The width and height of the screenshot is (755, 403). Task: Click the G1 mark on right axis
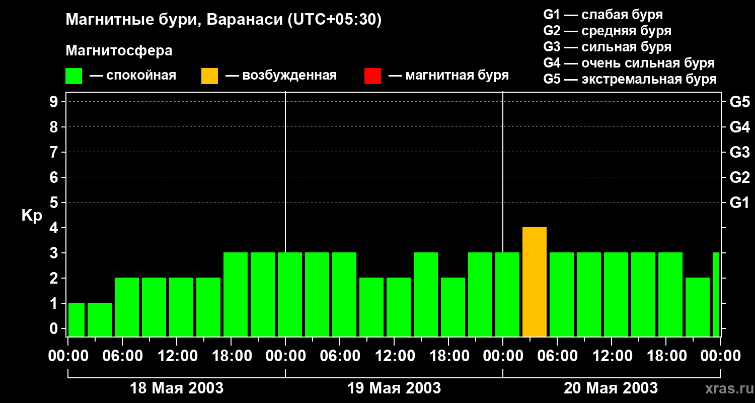pyautogui.click(x=739, y=203)
